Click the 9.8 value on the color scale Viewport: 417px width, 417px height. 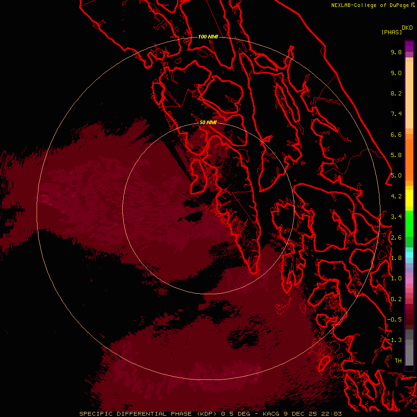[396, 52]
